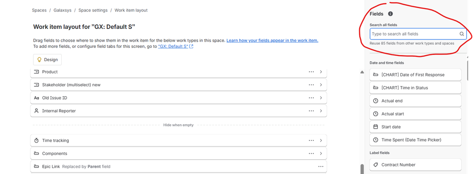Click the "Date and time fields" heading
The width and height of the screenshot is (474, 174).
click(387, 63)
